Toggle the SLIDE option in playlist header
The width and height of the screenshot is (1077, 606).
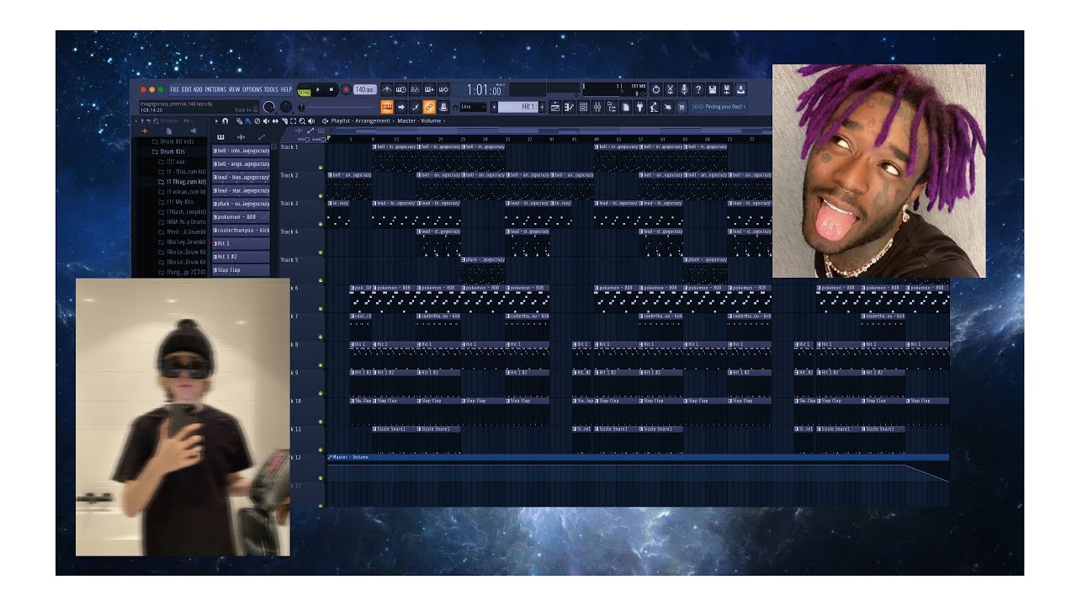tap(319, 140)
